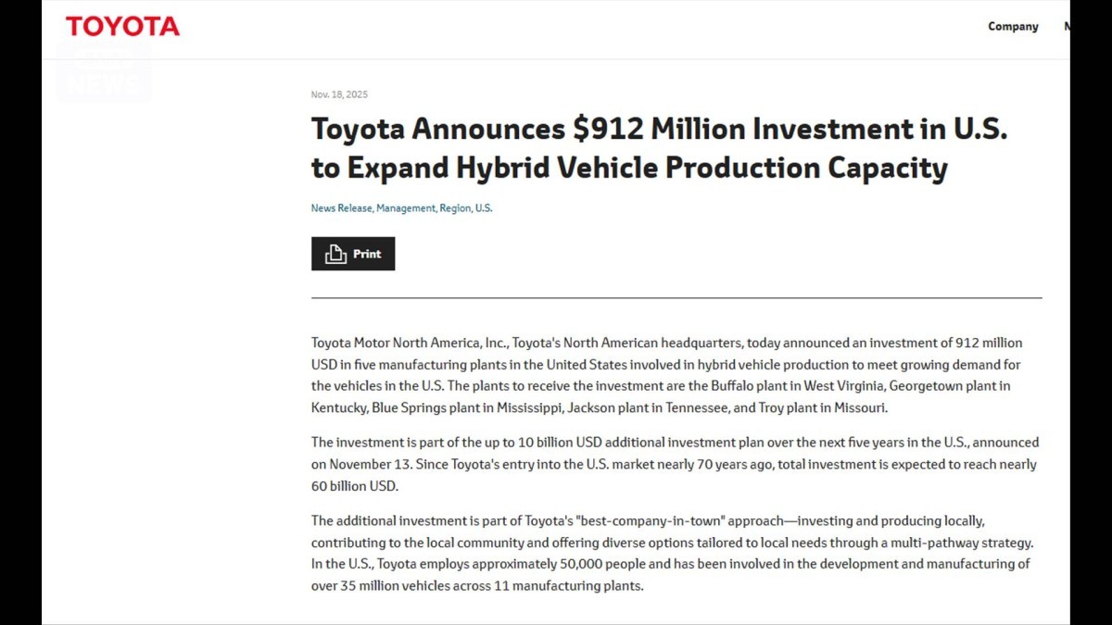Open the U.S. tag link

[x=484, y=208]
